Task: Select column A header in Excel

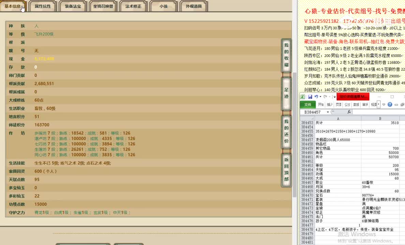Action: coord(338,118)
